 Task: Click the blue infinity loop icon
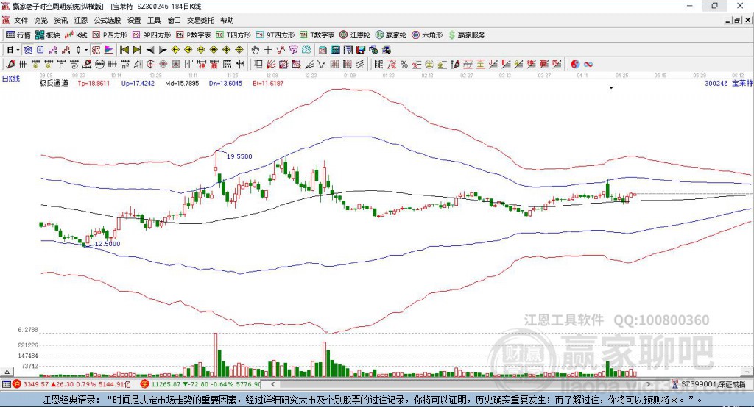click(588, 64)
